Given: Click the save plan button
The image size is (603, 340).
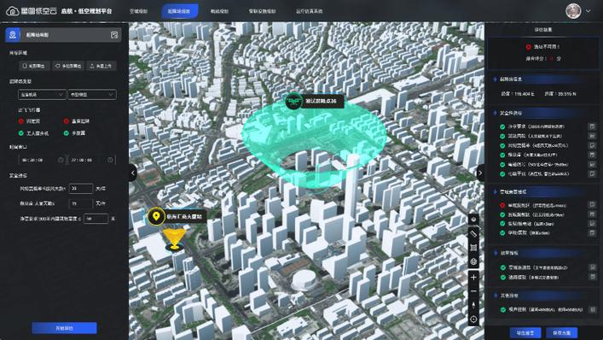Looking at the screenshot, I should [x=562, y=332].
